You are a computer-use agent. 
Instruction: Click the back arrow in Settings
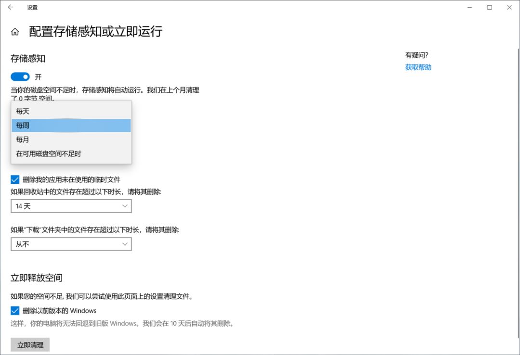click(11, 8)
